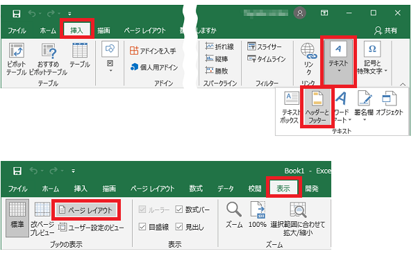Click the リンク hyperlink icon

point(308,58)
